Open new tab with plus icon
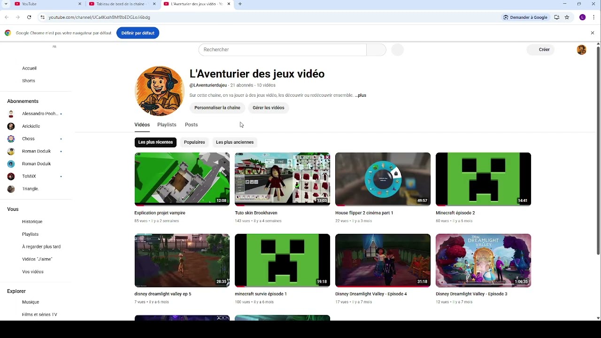The image size is (601, 338). pos(240,4)
